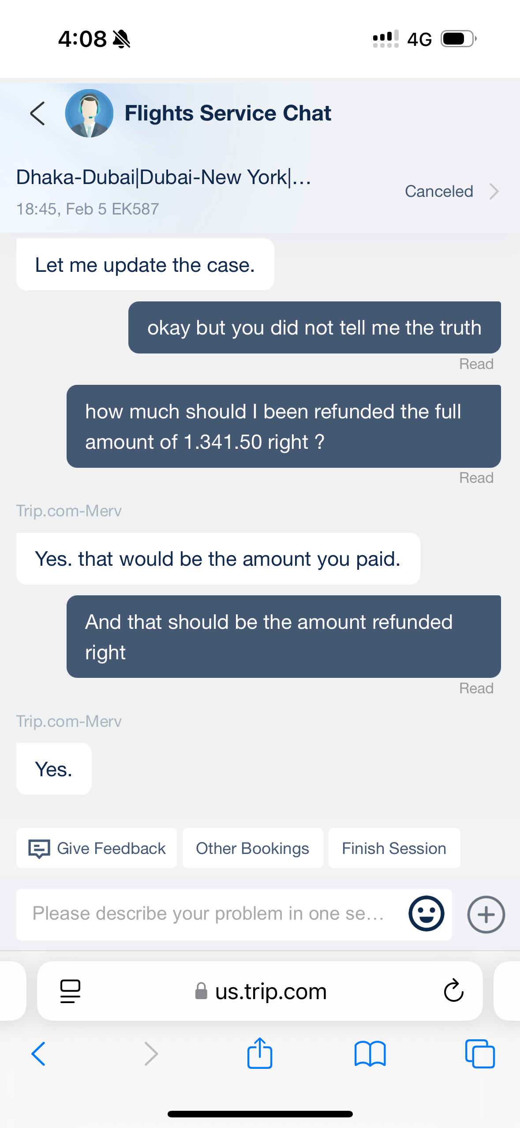The height and width of the screenshot is (1128, 520).
Task: Select Other Bookings option
Action: (252, 848)
